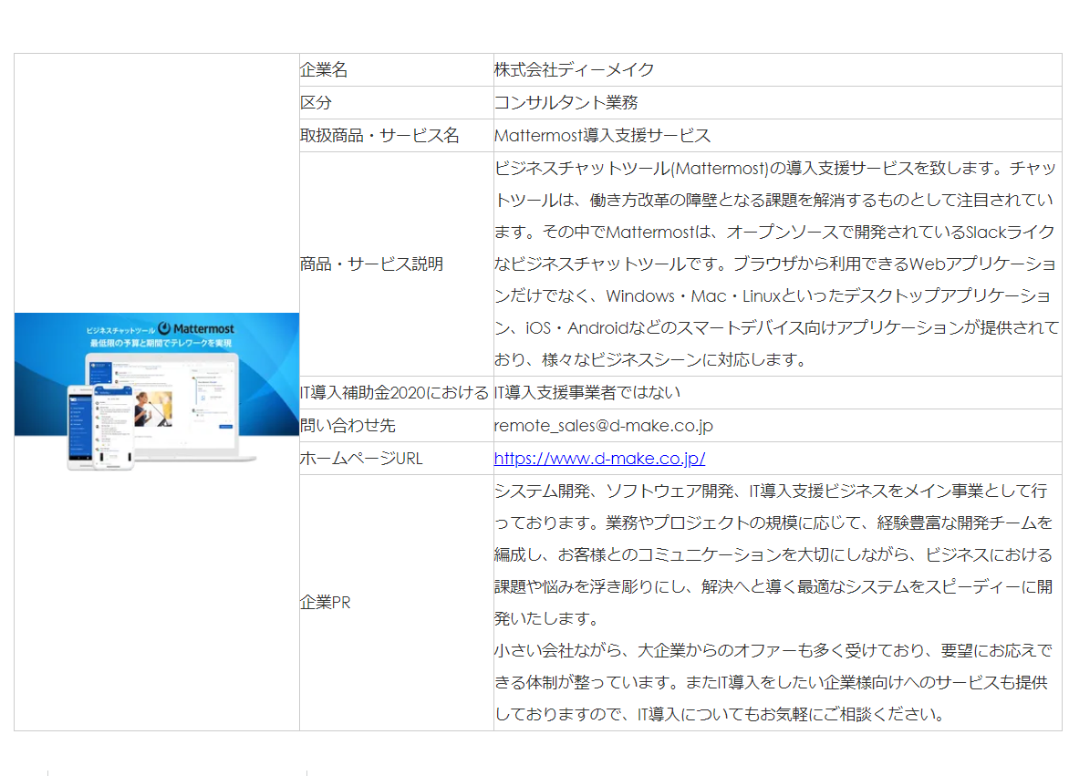Select the コンサルタント業務 category value
Screen dimensions: 1069x776
click(566, 102)
